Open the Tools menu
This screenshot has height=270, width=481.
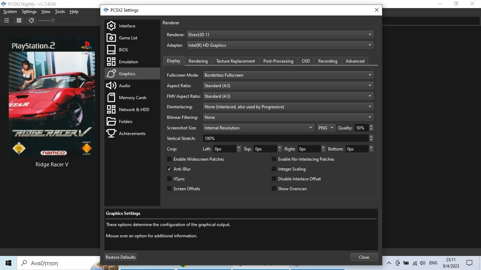60,12
